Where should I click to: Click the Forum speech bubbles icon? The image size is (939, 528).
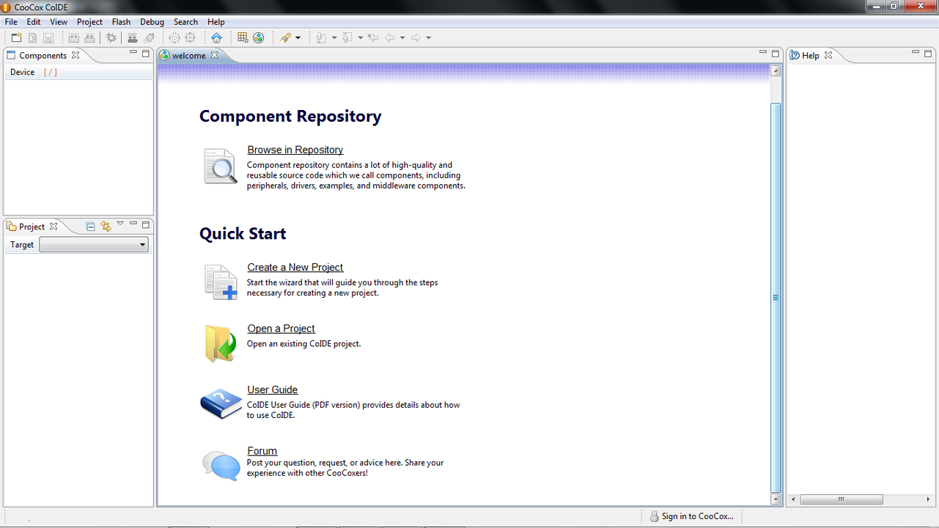pos(221,465)
